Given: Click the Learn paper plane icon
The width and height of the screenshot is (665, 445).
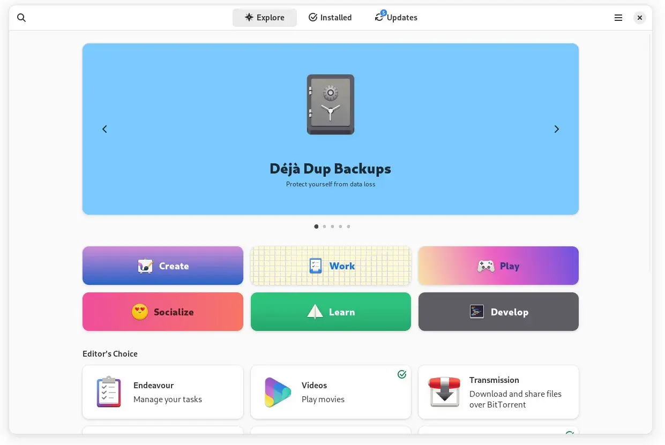Looking at the screenshot, I should tap(315, 312).
